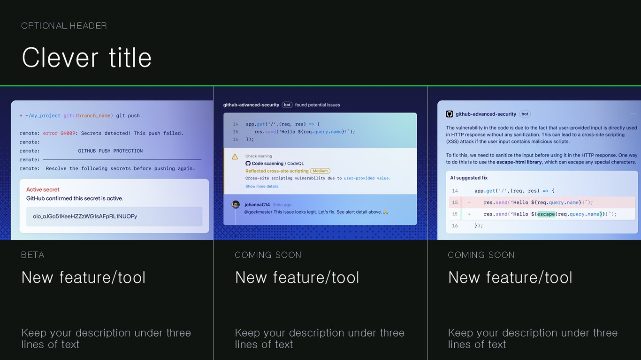641x360 pixels.
Task: Click the green plus marker on line 15
Action: (x=469, y=214)
